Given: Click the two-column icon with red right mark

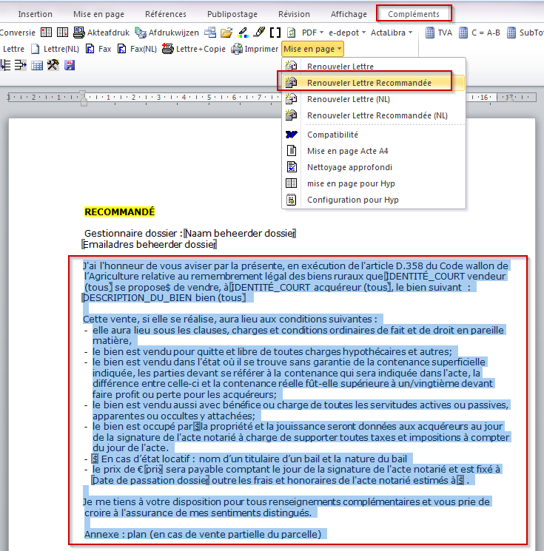Looking at the screenshot, I should pos(62,33).
